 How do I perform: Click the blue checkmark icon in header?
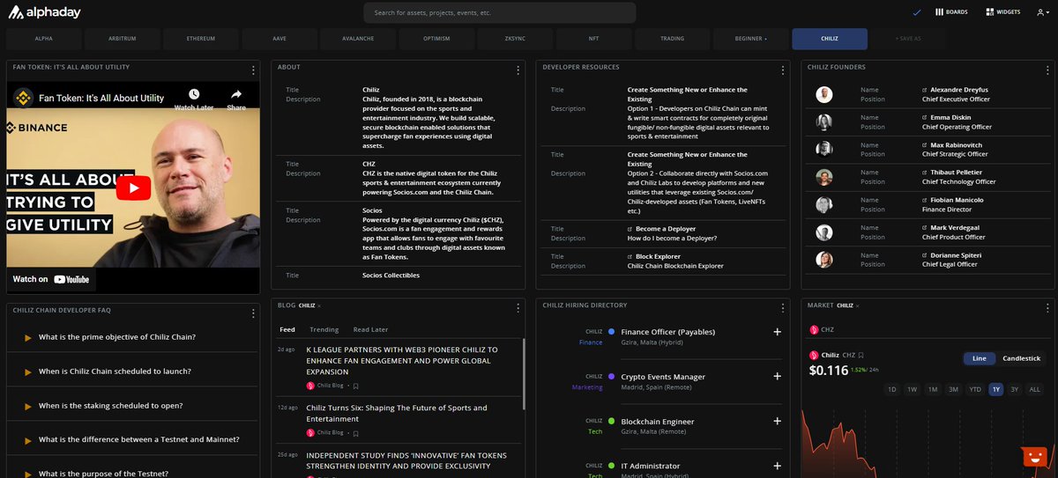coord(917,12)
